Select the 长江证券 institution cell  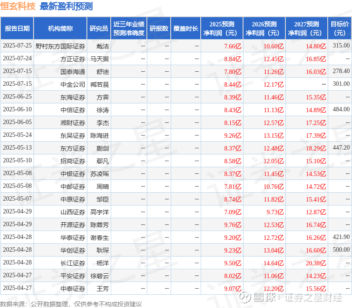pyautogui.click(x=60, y=263)
